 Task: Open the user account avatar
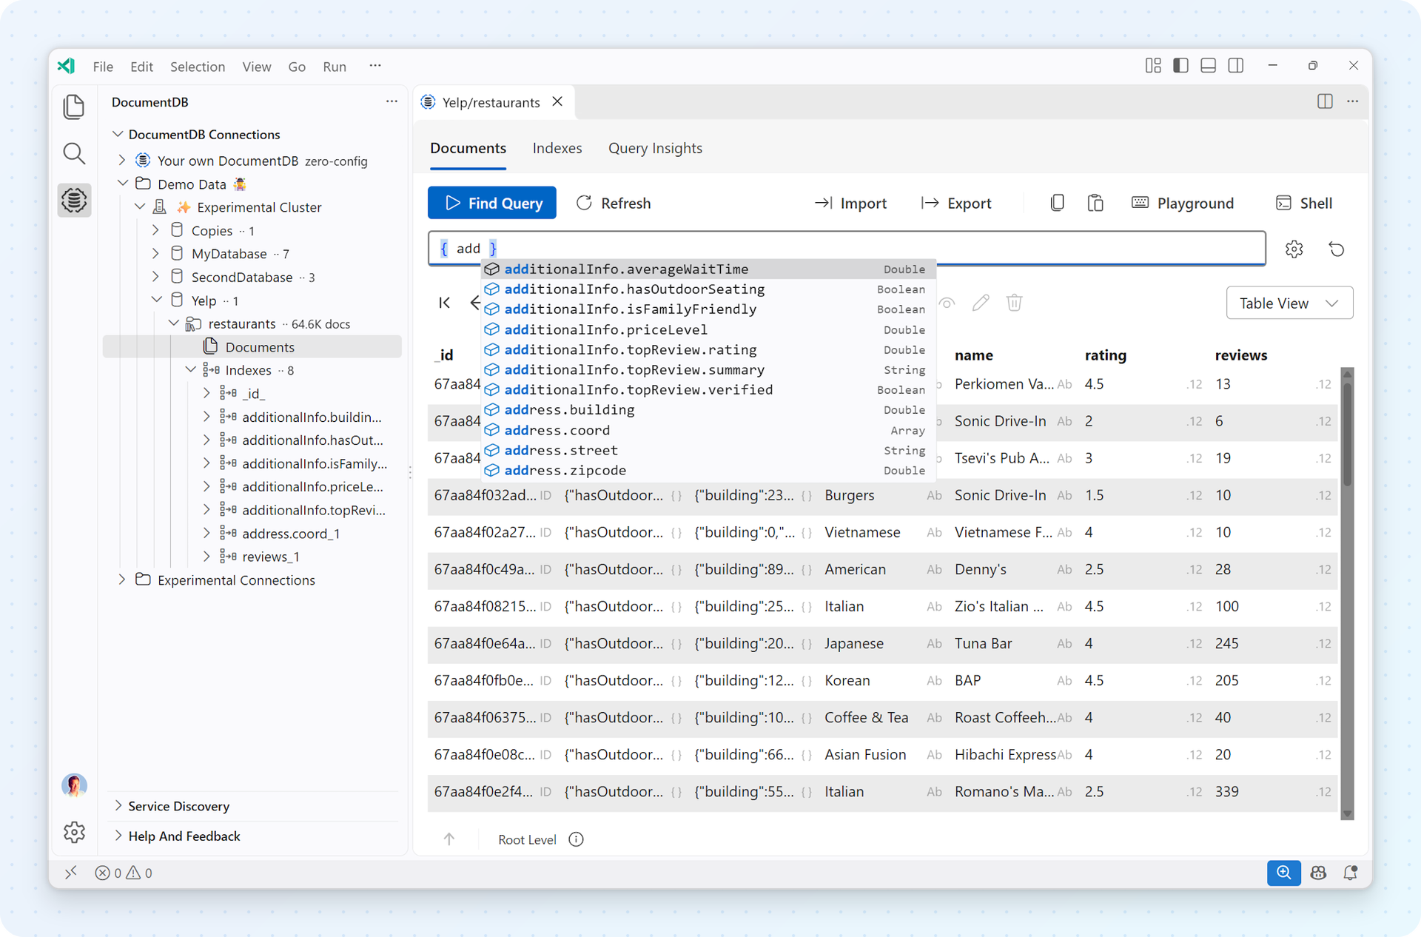pyautogui.click(x=74, y=785)
